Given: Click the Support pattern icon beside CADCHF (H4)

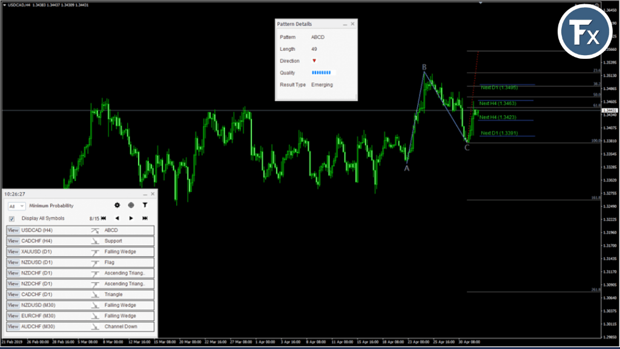Looking at the screenshot, I should click(x=94, y=241).
